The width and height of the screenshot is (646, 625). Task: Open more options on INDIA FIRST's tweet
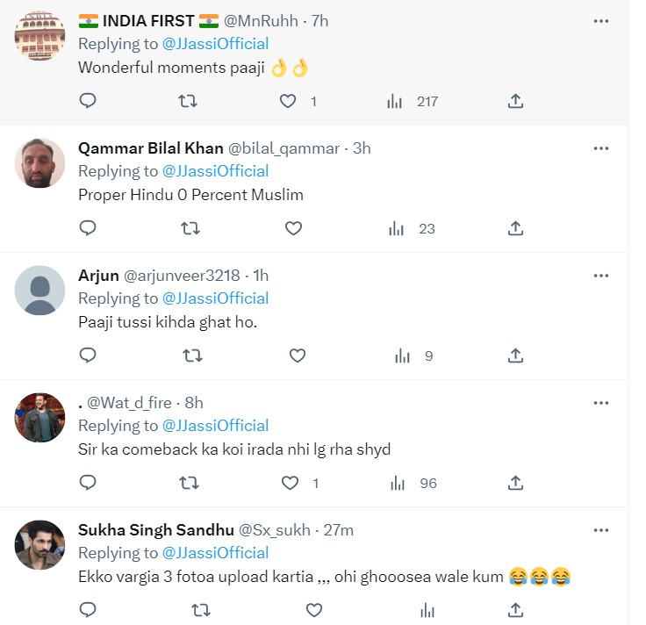coord(601,21)
